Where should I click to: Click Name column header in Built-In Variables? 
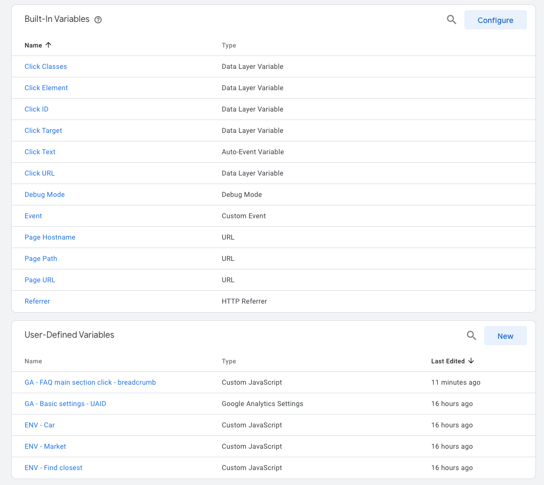pyautogui.click(x=33, y=45)
